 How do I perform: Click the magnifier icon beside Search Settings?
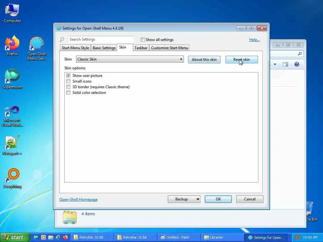62,39
